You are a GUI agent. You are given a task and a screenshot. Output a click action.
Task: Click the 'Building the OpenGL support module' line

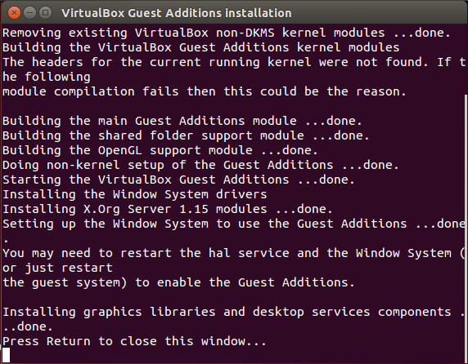pos(160,150)
